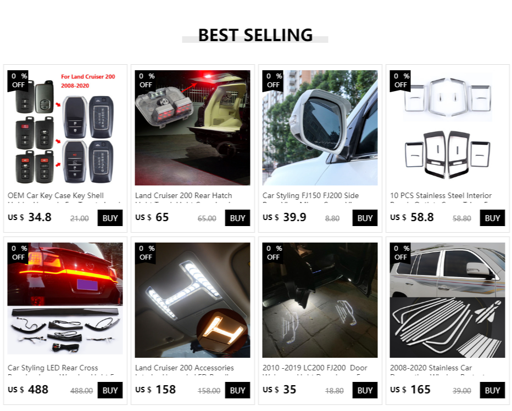Open the car key case product image
This screenshot has height=411, width=512.
click(x=65, y=127)
